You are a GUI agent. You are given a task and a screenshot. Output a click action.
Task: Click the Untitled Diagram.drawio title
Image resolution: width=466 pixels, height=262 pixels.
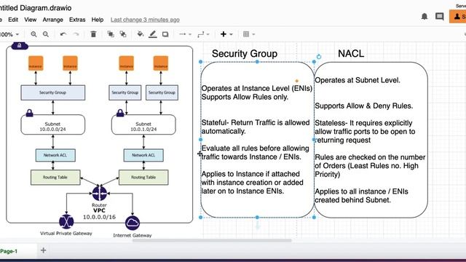point(36,8)
